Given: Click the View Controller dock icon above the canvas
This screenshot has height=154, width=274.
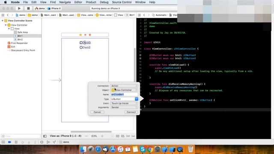Looking at the screenshot, I should [80, 35].
